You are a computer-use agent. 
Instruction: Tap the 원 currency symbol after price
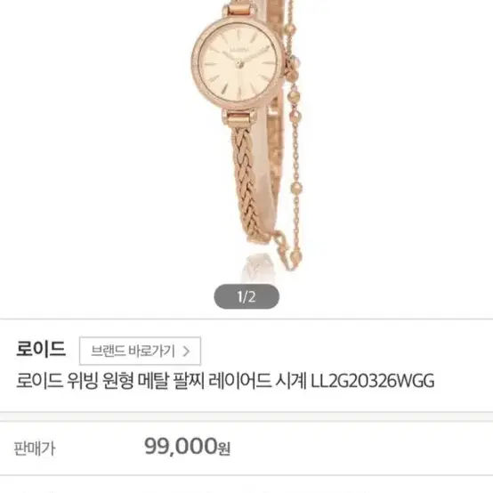coord(224,449)
